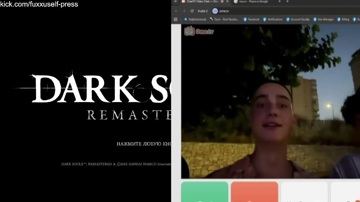360x202 pixels.
Task: Open the Ads Manager bookmark
Action: click(323, 19)
